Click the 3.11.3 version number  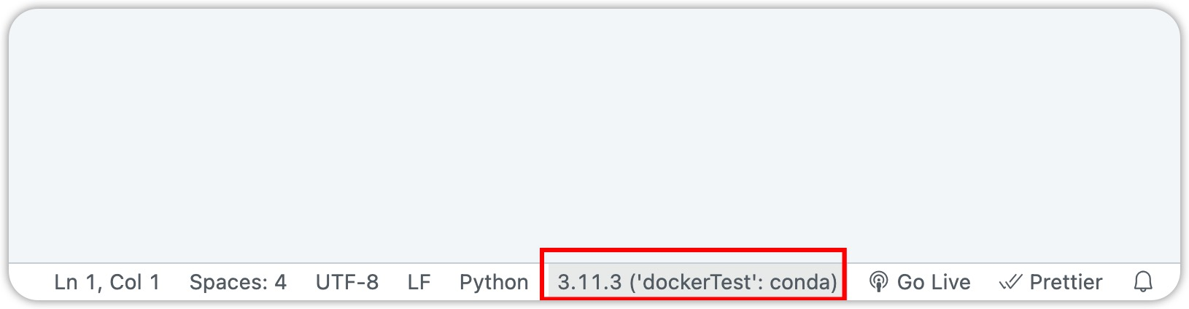[589, 282]
